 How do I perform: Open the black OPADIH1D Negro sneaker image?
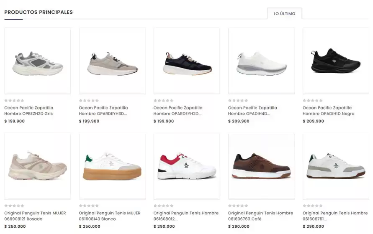pos(336,61)
